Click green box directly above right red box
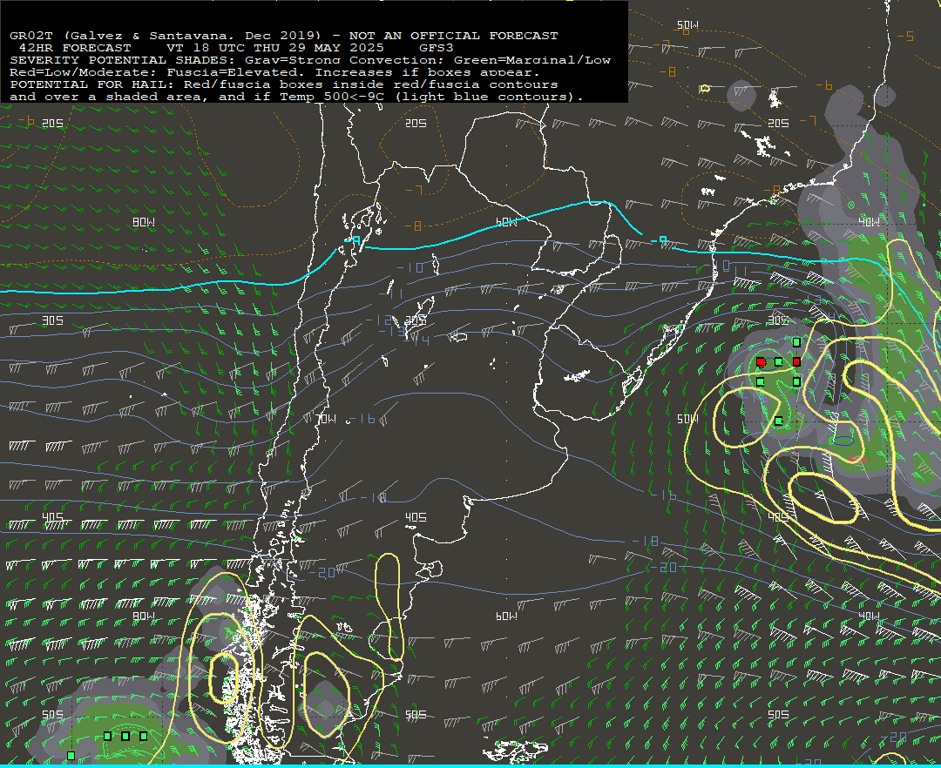 click(796, 342)
